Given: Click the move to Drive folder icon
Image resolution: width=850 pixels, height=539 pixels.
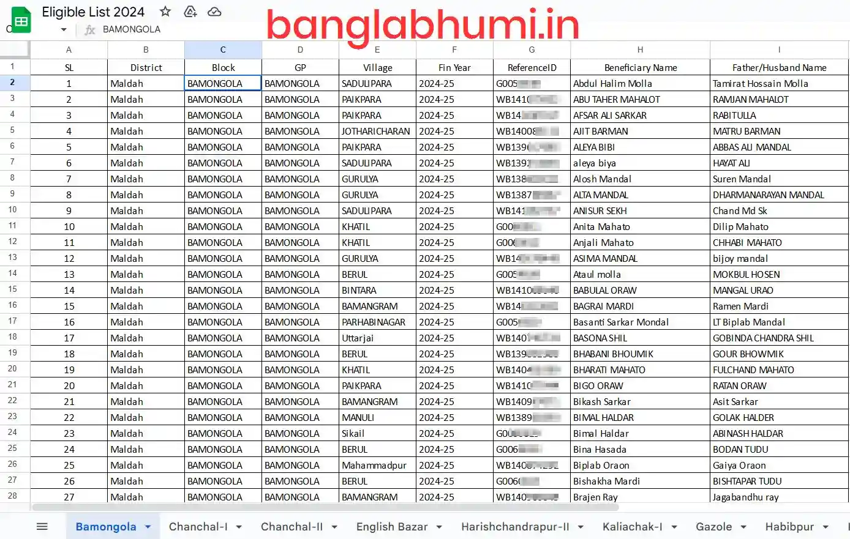Looking at the screenshot, I should [190, 12].
